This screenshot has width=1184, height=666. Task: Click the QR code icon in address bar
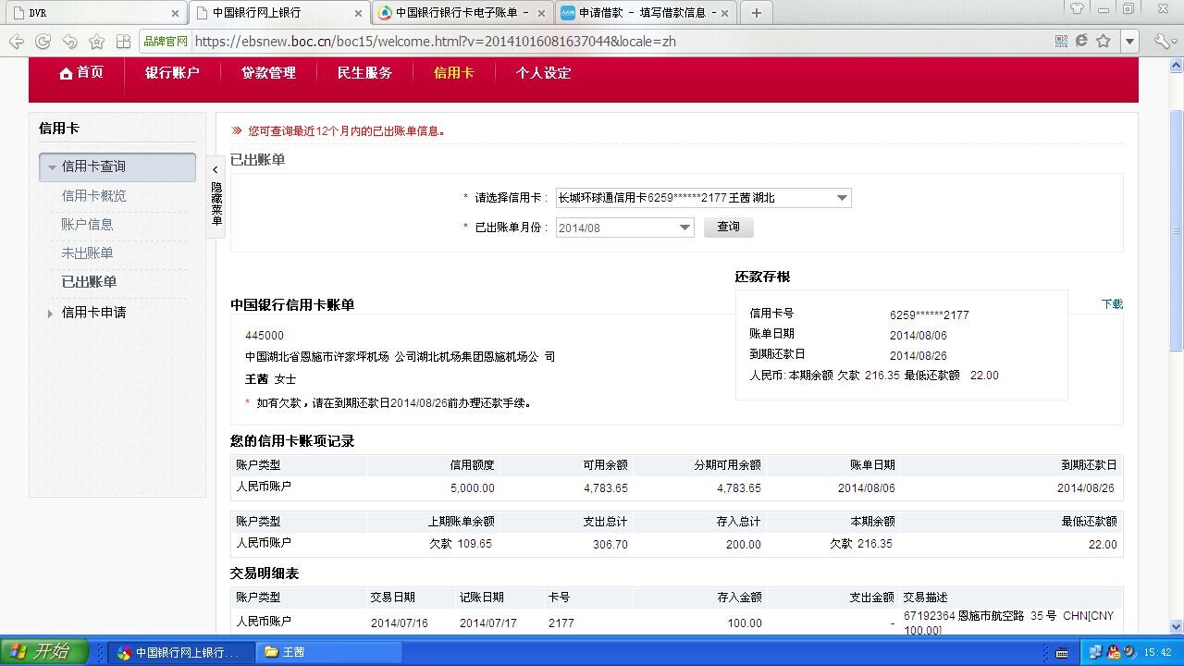click(x=1061, y=42)
